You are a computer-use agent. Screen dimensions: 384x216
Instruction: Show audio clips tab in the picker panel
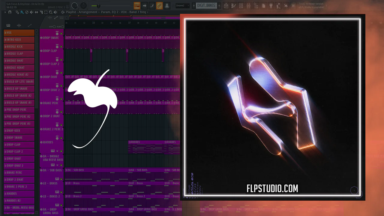(19, 25)
